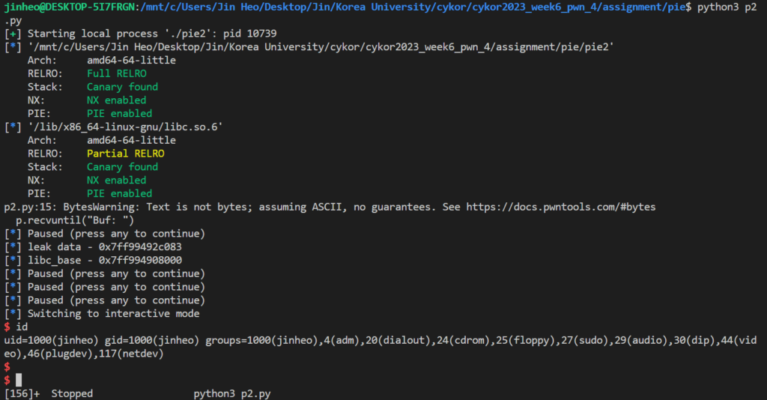Click the green 'Full RELRO' text
The height and width of the screenshot is (400, 767).
(116, 73)
